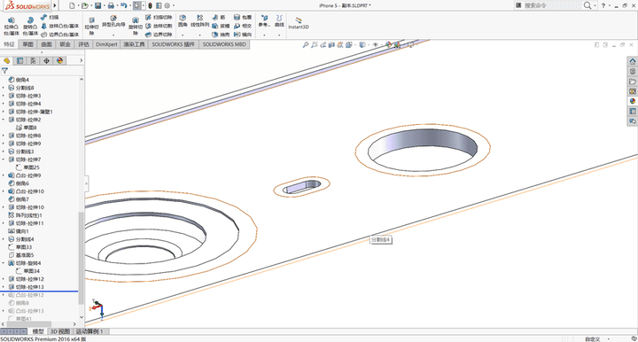The height and width of the screenshot is (342, 638).
Task: Open the DimXpertManager crosshair tab icon
Action: click(46, 60)
